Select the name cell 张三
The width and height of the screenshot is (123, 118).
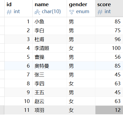[x=50, y=75]
